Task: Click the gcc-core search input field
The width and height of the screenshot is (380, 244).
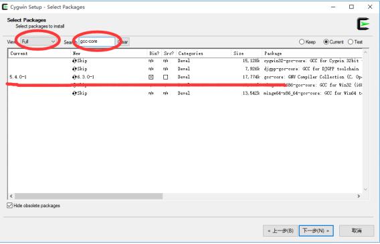Action: (97, 41)
